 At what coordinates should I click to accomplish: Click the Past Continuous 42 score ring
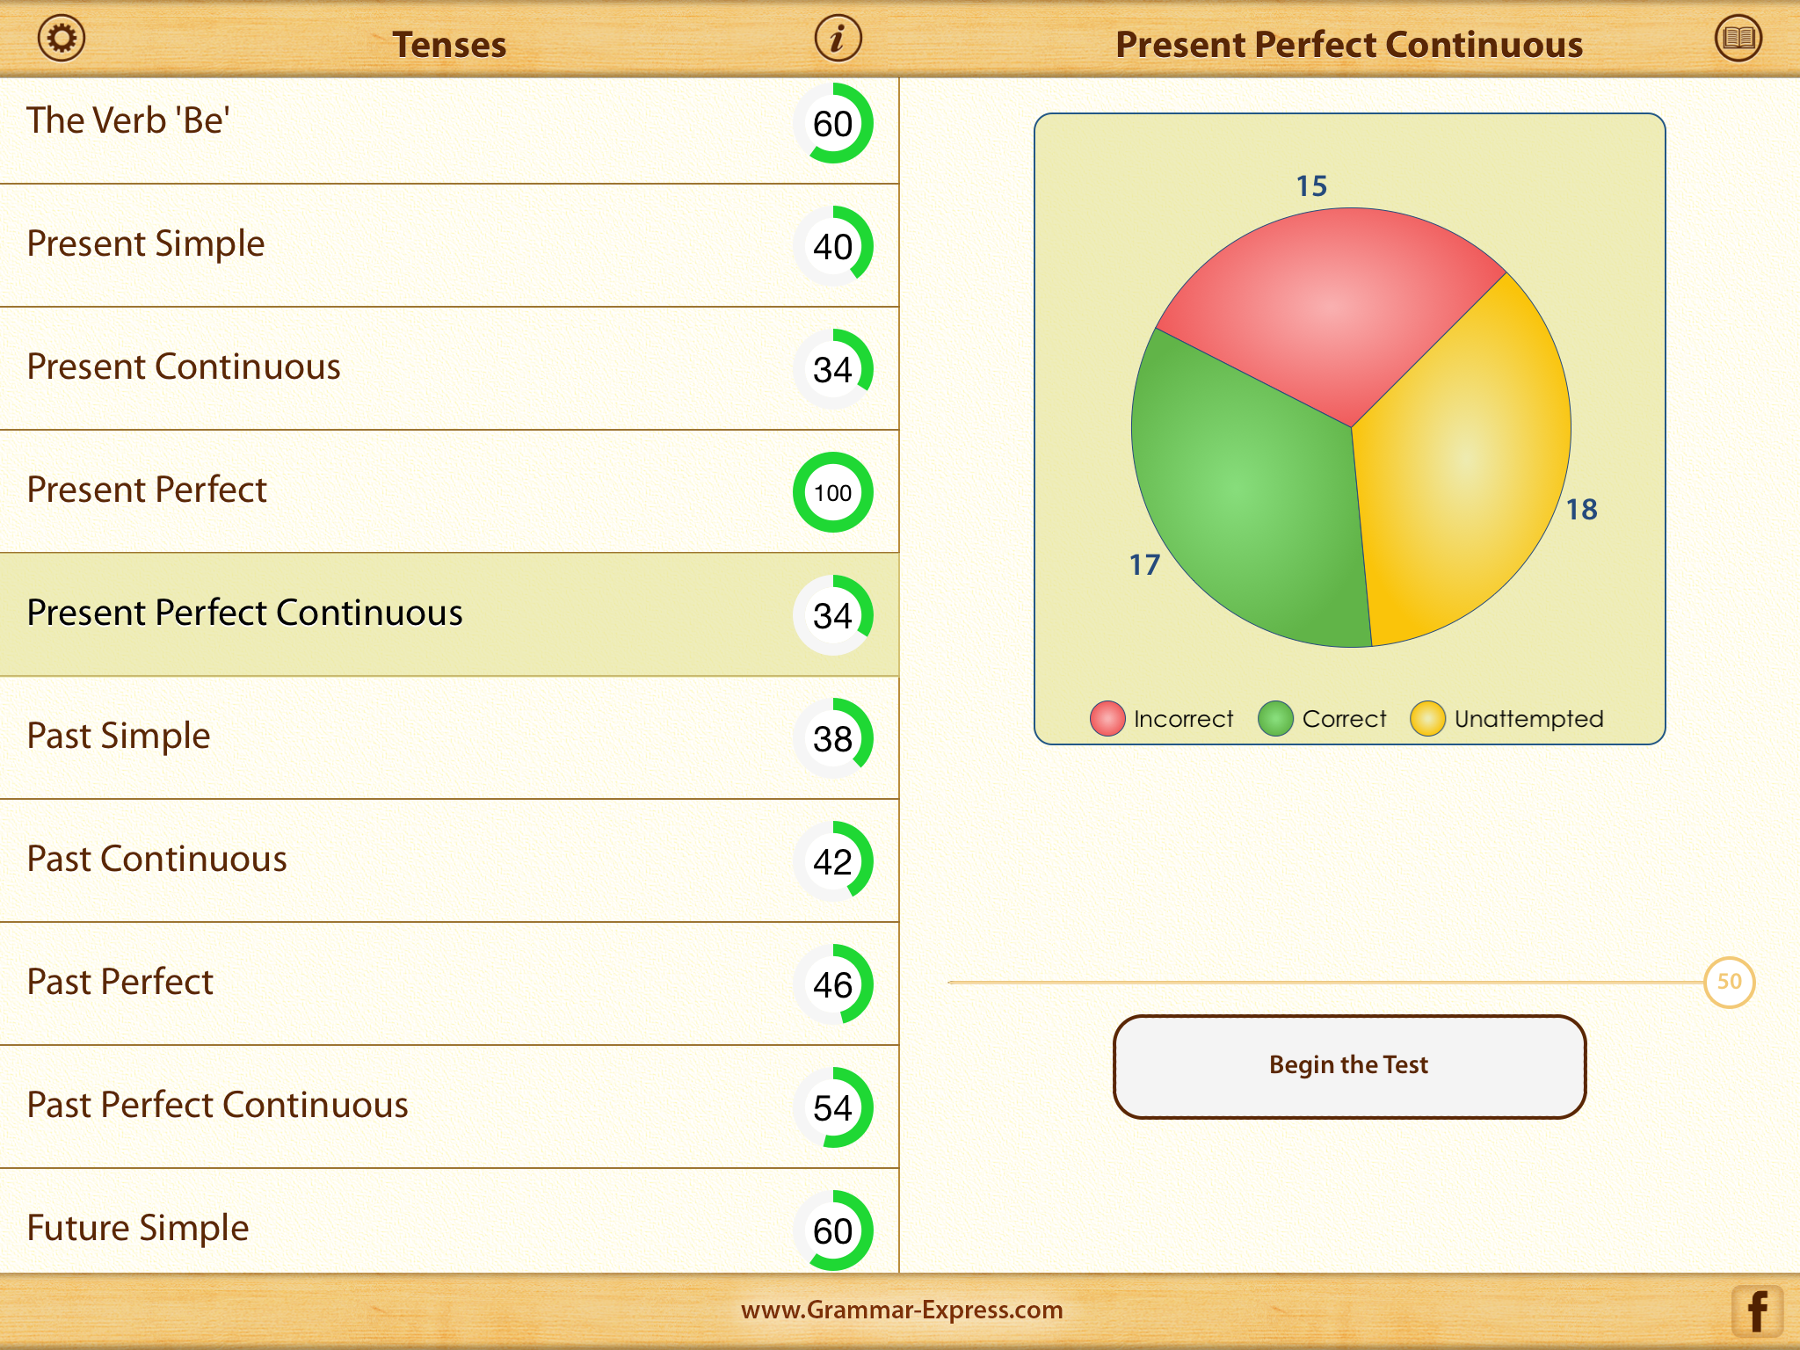tap(832, 861)
